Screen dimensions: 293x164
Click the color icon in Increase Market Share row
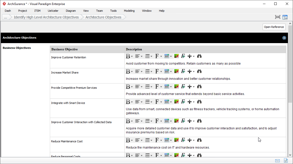176,71
